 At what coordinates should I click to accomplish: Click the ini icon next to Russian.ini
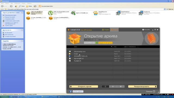tap(70, 61)
